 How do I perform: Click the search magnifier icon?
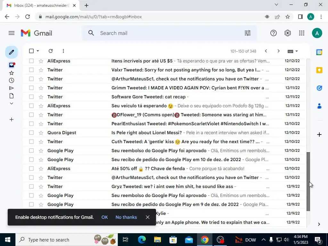[91, 33]
